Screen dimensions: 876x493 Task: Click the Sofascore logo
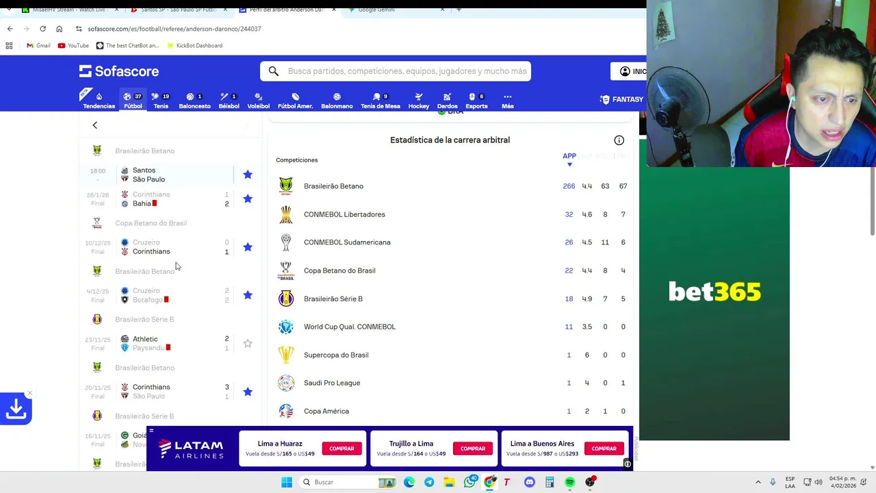(119, 71)
